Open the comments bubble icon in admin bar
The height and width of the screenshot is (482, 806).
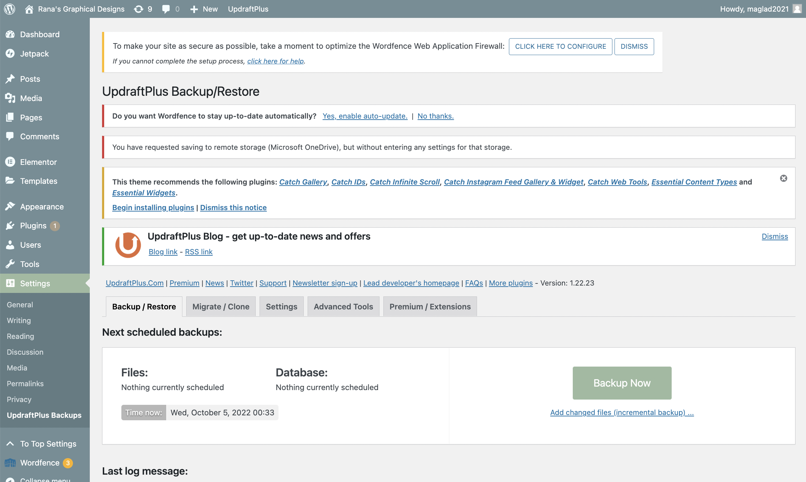coord(166,9)
